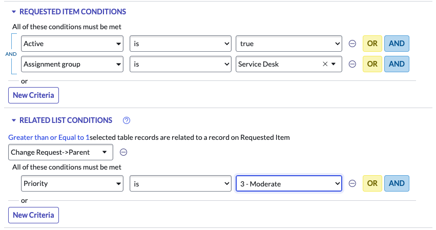
Task: Remove the Change Request->Parent related list
Action: 123,152
